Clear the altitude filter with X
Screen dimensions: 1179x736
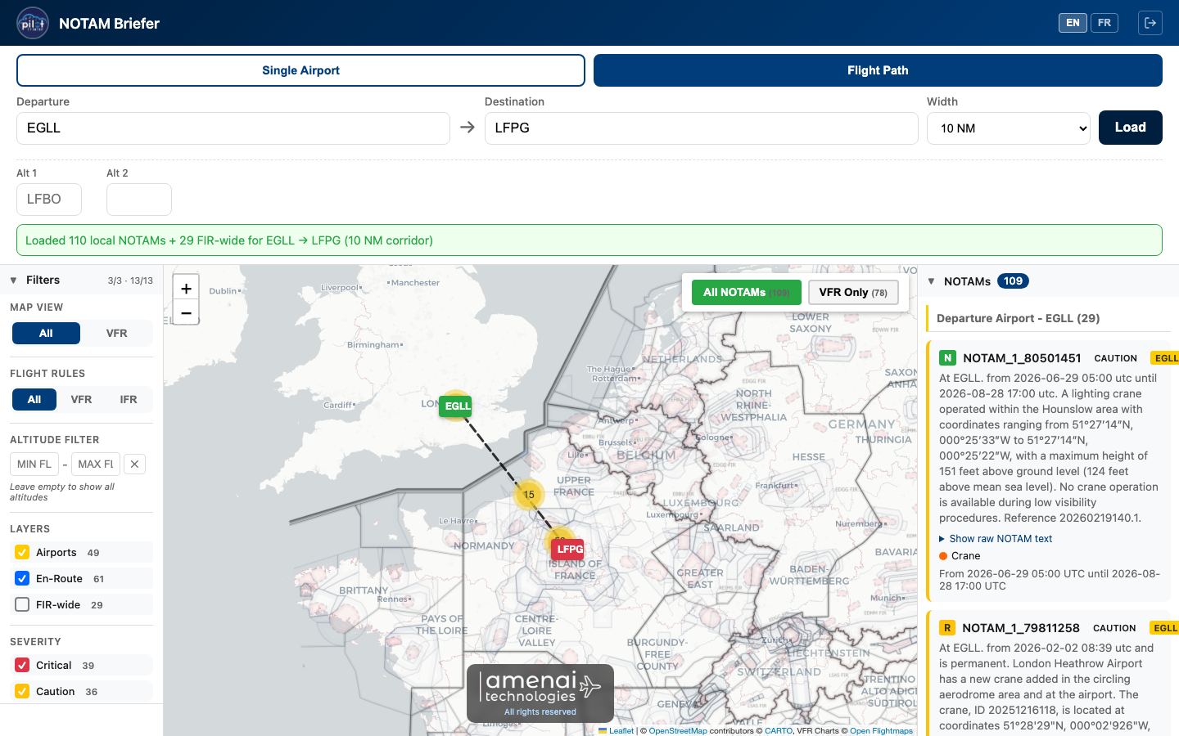pos(134,464)
